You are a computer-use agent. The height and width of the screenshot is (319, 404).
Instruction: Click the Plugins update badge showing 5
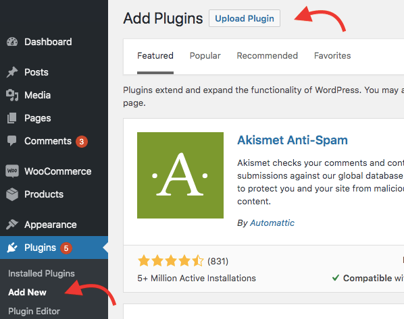[66, 248]
